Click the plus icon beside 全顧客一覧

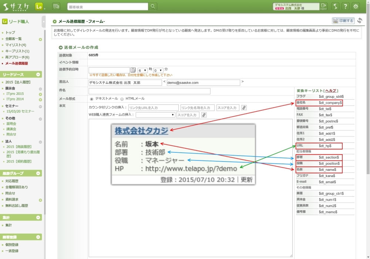40,39
